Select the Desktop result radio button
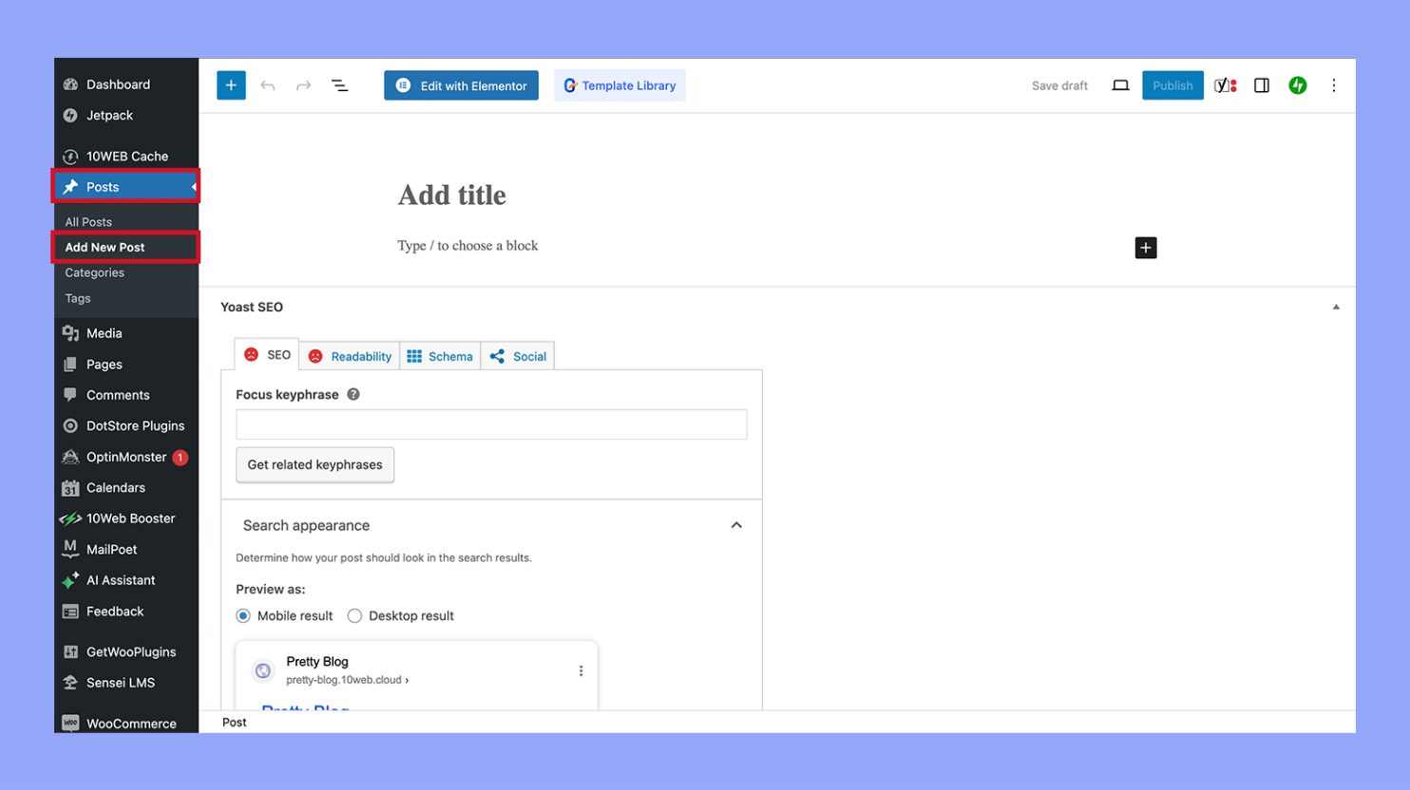The width and height of the screenshot is (1410, 790). pos(354,615)
